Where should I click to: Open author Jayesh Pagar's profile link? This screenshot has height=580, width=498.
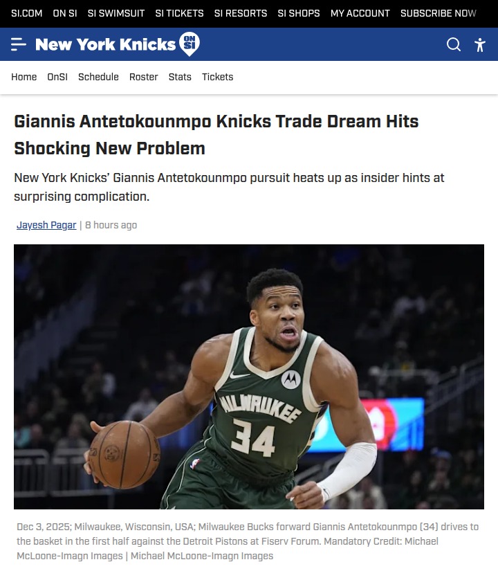46,225
